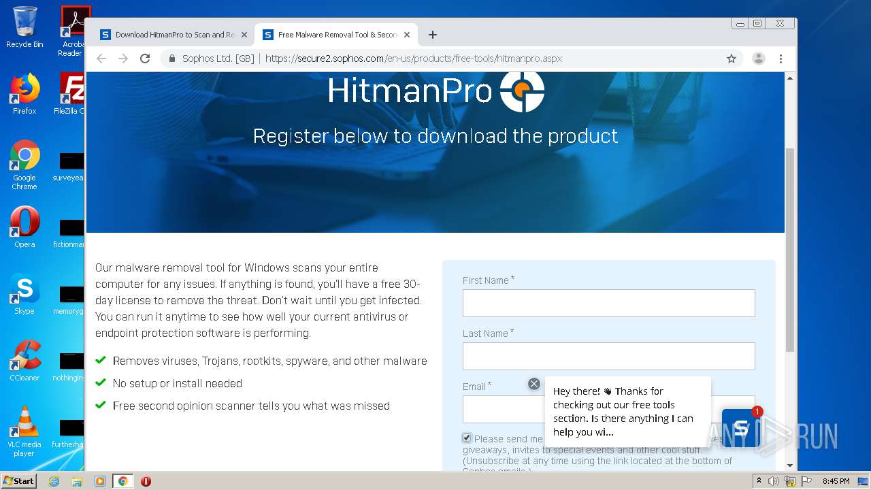
Task: Open the Chrome profile avatar menu
Action: tap(758, 59)
